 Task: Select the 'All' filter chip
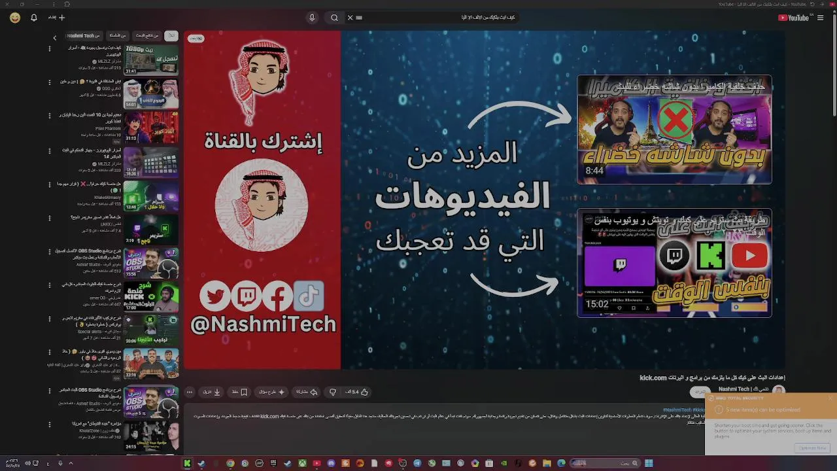171,36
